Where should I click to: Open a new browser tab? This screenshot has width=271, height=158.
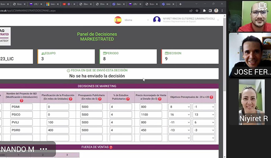click(180, 4)
